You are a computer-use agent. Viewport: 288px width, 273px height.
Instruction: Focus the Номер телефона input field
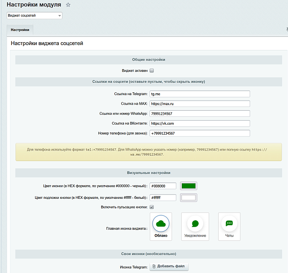click(x=200, y=133)
